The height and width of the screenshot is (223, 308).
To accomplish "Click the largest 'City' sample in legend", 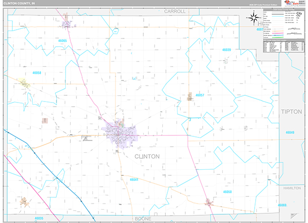I will click(299, 13).
